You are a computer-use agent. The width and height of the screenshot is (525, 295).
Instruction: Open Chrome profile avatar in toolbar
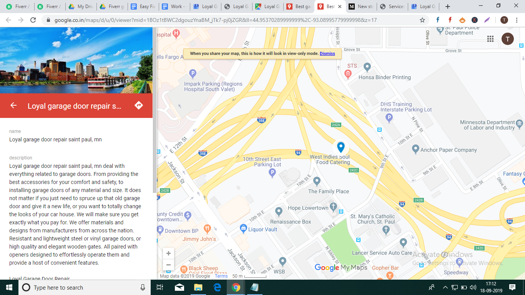(x=504, y=20)
